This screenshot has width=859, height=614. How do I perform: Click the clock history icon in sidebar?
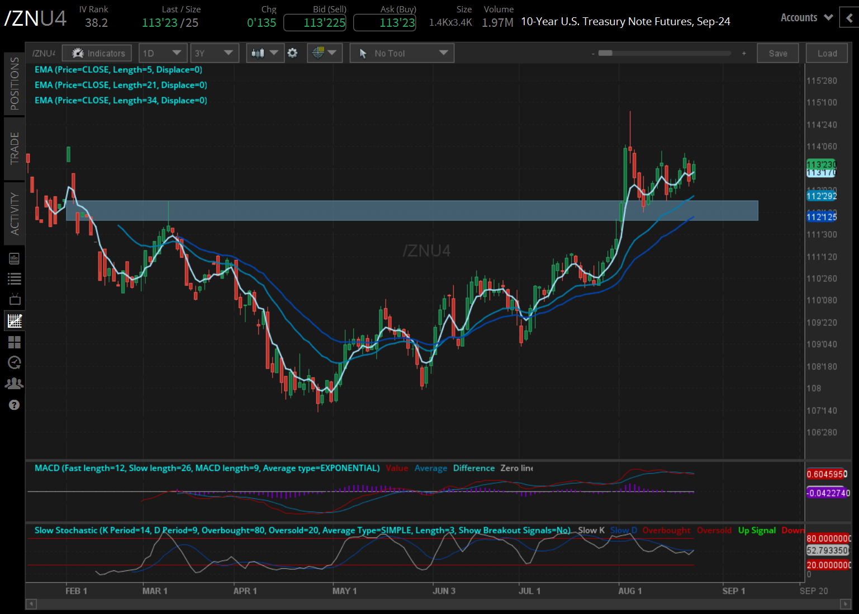coord(15,362)
